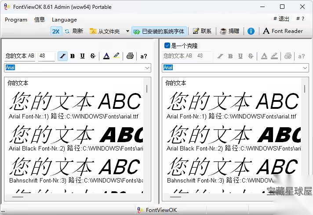The height and width of the screenshot is (215, 313).
Task: Toggle the 2X view button
Action: 56,31
